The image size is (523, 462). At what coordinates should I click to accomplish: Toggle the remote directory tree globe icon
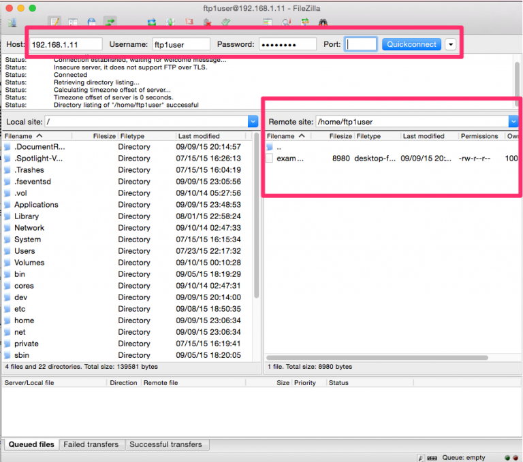tap(91, 22)
